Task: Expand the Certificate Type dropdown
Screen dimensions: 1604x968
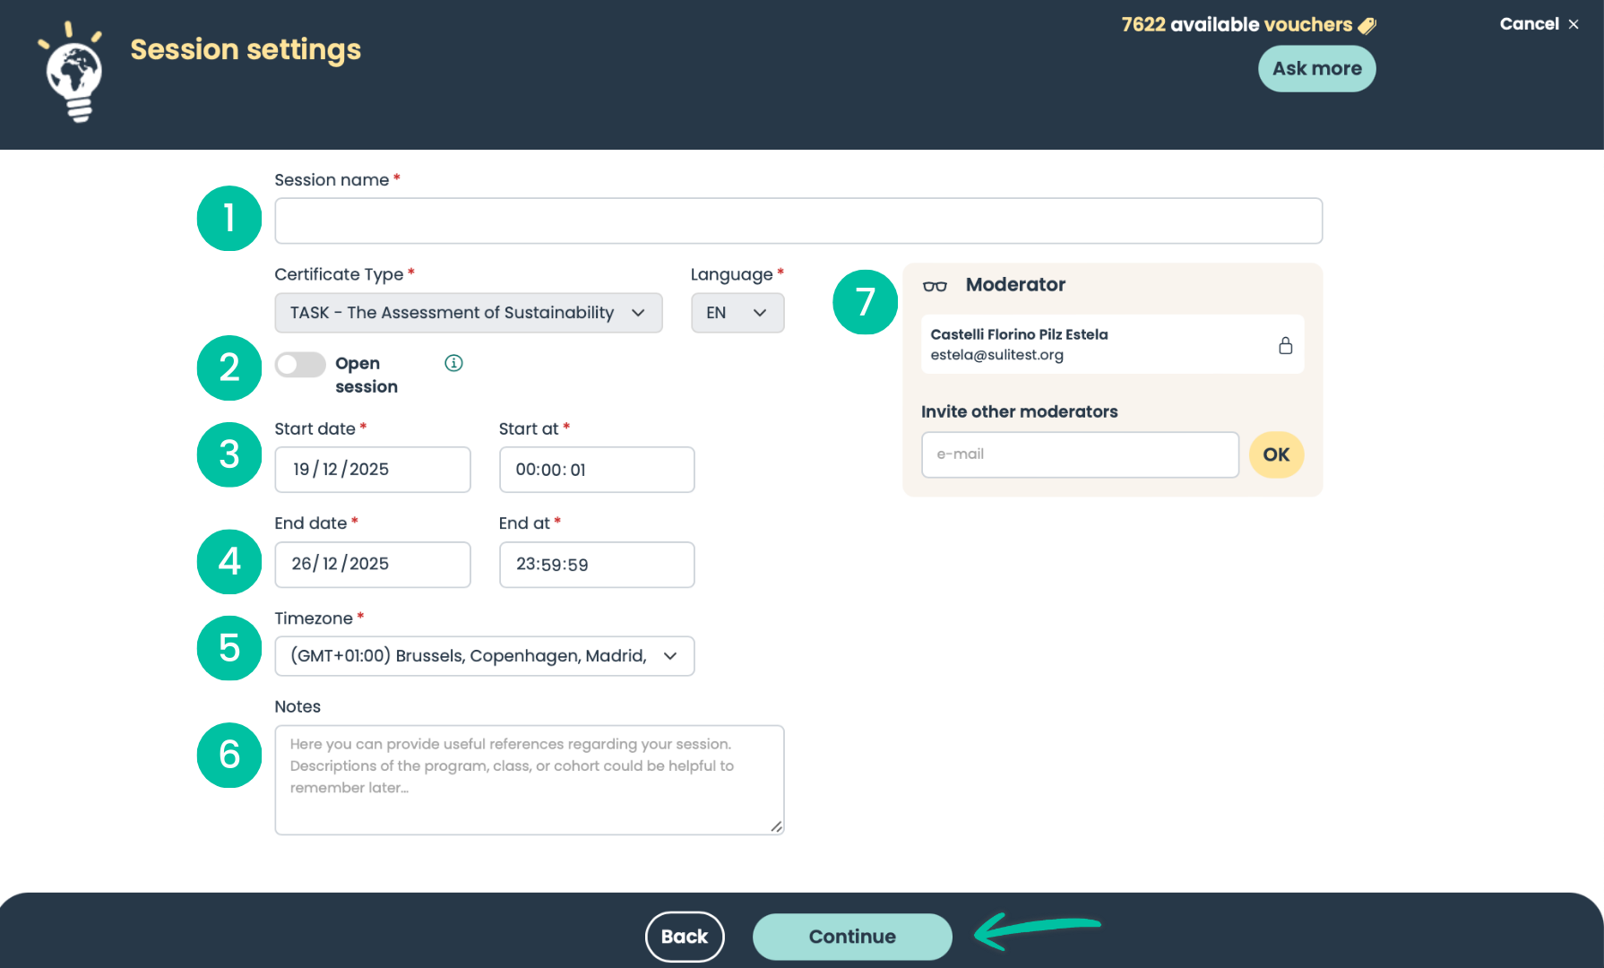Action: (x=468, y=313)
